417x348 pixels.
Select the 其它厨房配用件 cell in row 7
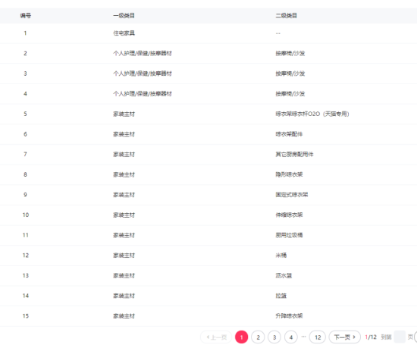point(294,155)
